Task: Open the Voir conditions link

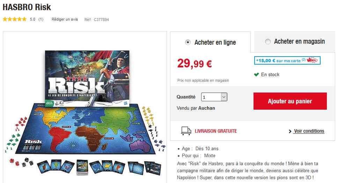Action: (309, 131)
